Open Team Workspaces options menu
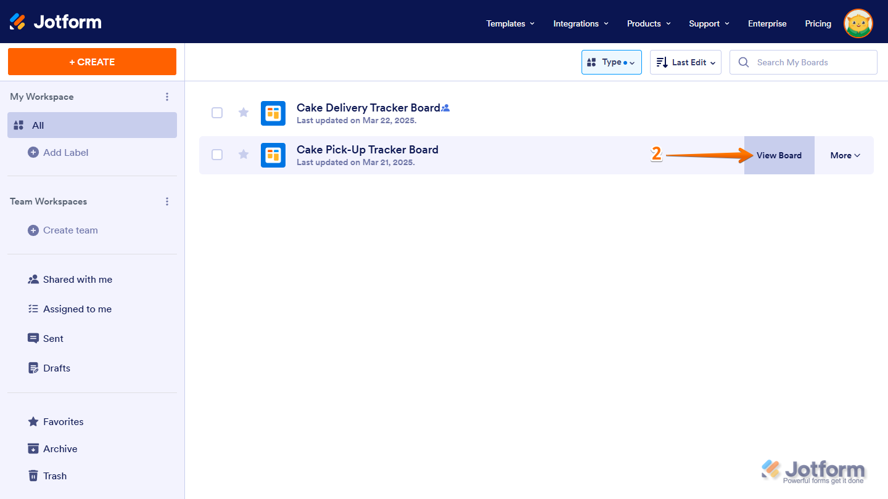 (166, 201)
